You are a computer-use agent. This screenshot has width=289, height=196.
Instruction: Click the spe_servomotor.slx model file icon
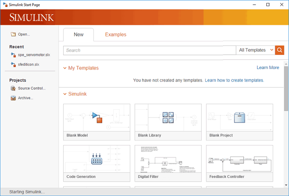point(13,55)
